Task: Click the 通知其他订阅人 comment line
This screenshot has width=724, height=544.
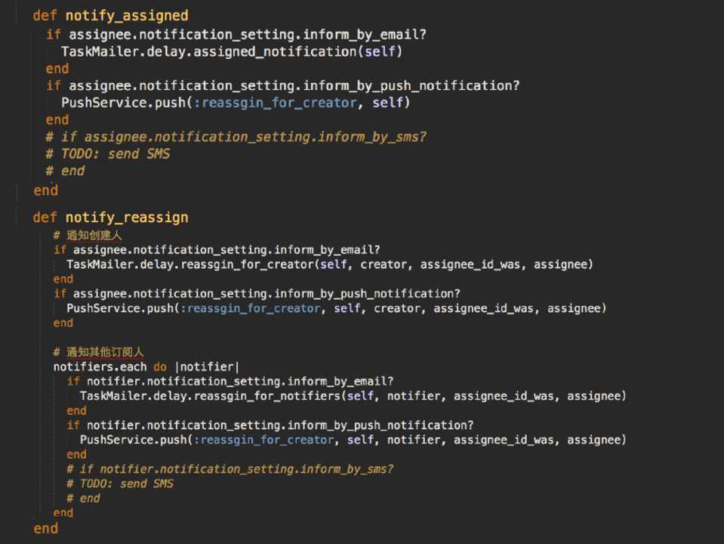Action: pyautogui.click(x=98, y=352)
